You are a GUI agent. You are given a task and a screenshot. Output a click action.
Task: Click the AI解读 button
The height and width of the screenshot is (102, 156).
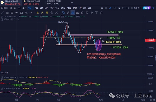point(147,8)
